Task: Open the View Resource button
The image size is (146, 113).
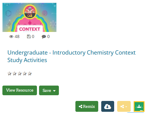Action: (x=20, y=90)
